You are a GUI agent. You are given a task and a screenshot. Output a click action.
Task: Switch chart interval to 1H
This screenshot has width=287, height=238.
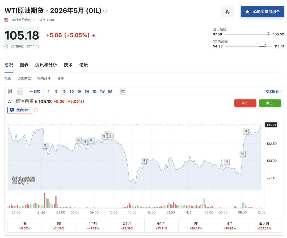79,91
